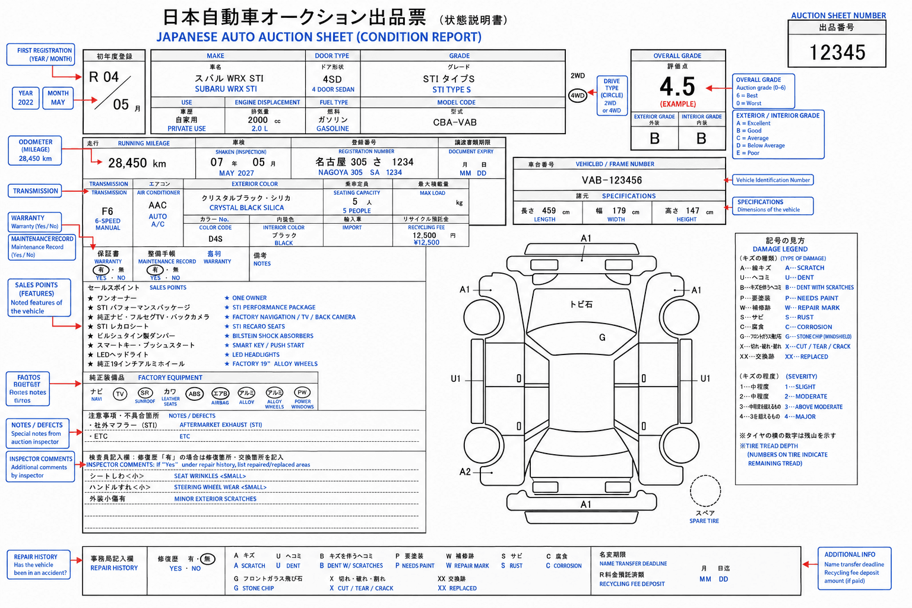This screenshot has width=912, height=608.
Task: Click the INSPECTOR COMMENTS callout box
Action: pos(41,467)
